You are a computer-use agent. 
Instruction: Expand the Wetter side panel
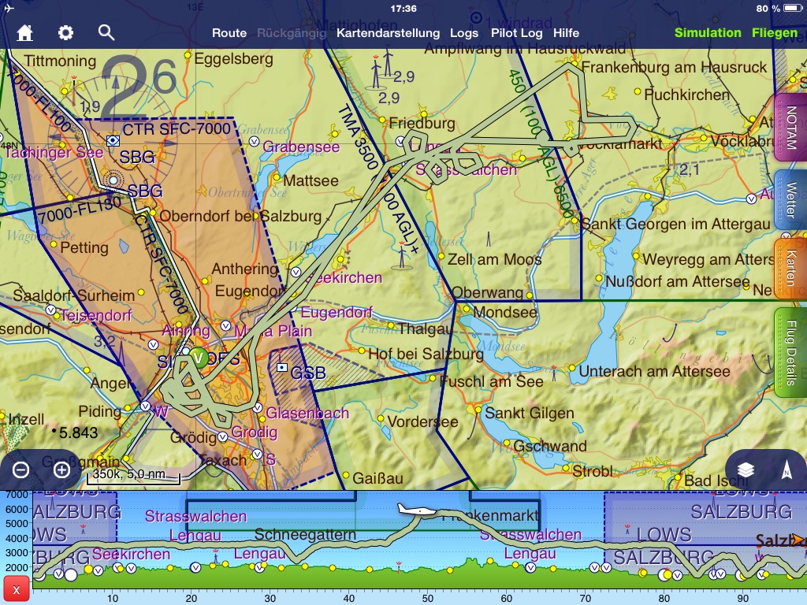pyautogui.click(x=790, y=199)
